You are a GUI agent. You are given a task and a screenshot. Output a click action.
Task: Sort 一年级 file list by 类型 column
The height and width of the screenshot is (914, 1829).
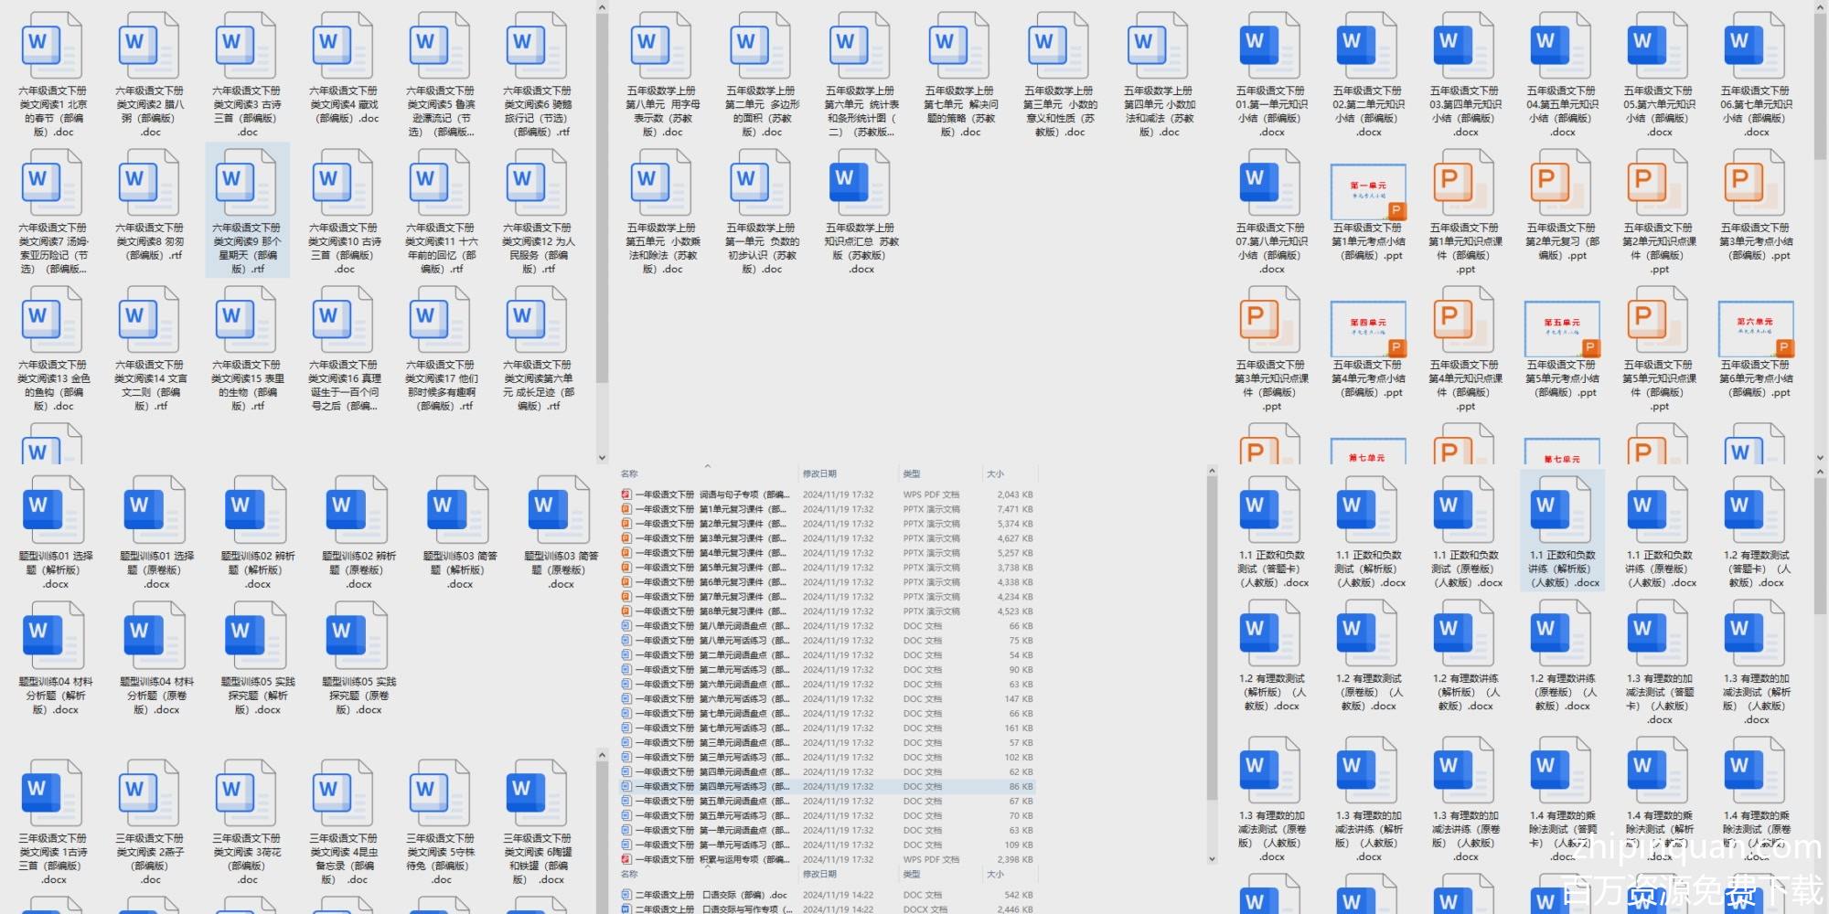[x=912, y=473]
